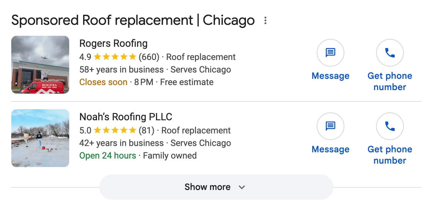Click the phone icon for Rogers Roofing
This screenshot has width=434, height=211.
(x=390, y=53)
